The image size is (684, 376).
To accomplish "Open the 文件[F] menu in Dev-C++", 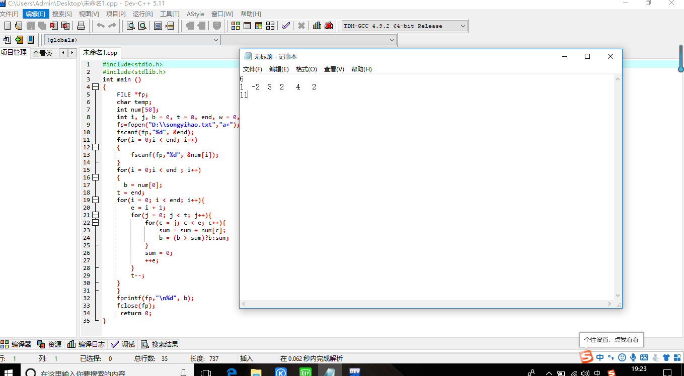I will click(9, 14).
